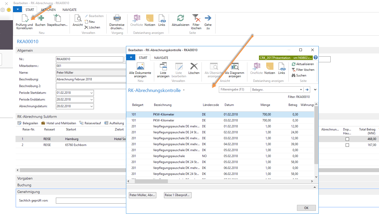Open Stapelbuchen from the ribbon
379x224 pixels.
[x=57, y=19]
